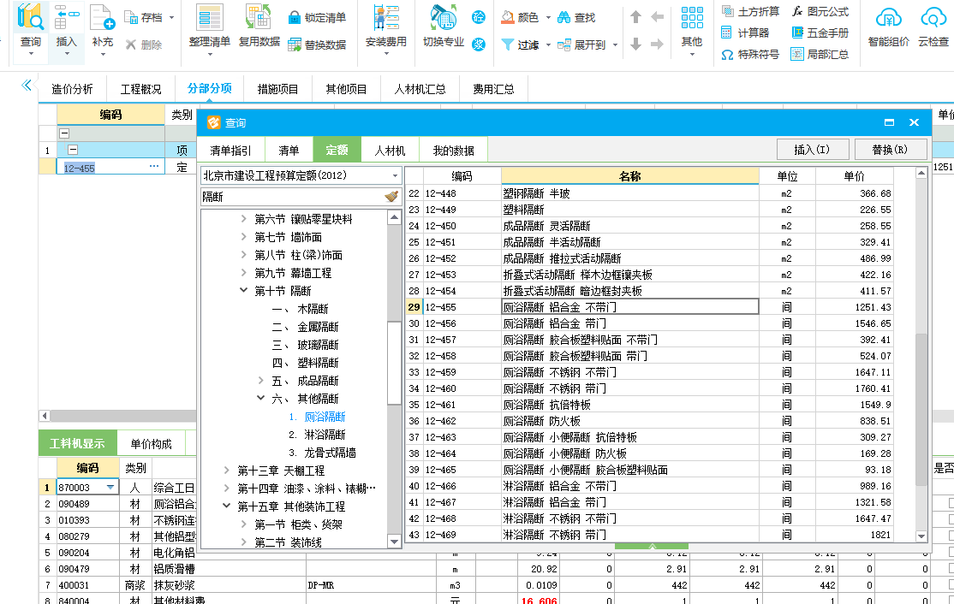The height and width of the screenshot is (604, 954).
Task: Switch to 清单指引 tab in query dialog
Action: [230, 150]
